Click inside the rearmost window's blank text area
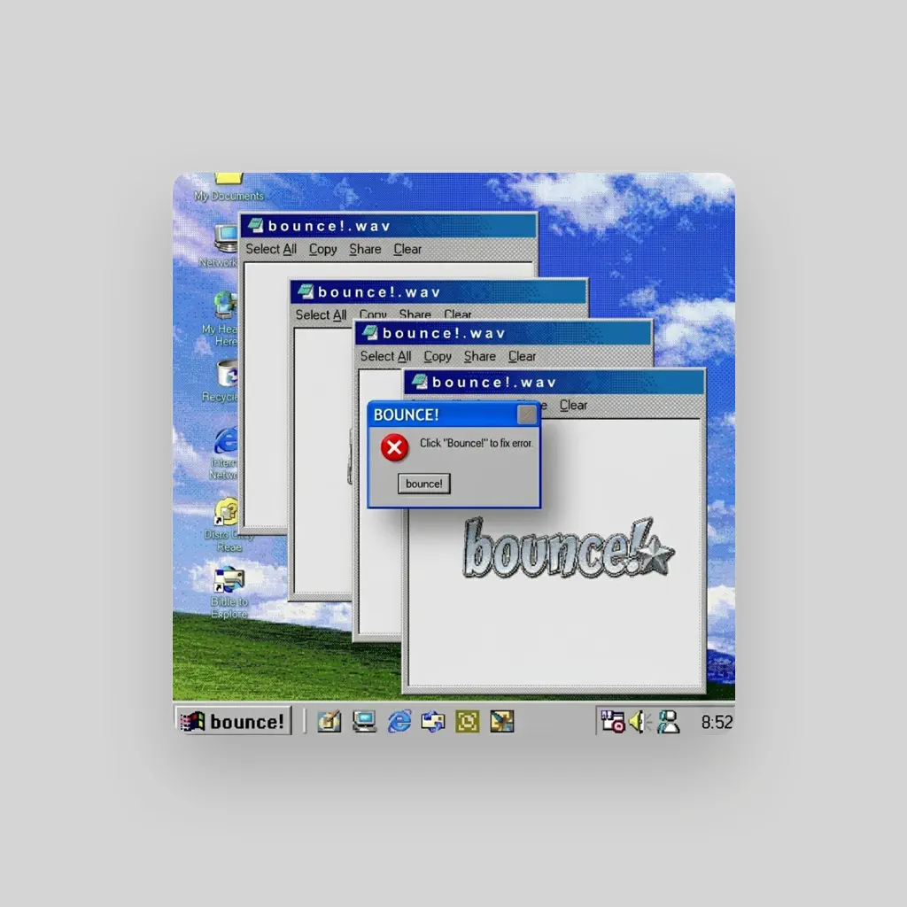This screenshot has height=907, width=907. [266, 393]
